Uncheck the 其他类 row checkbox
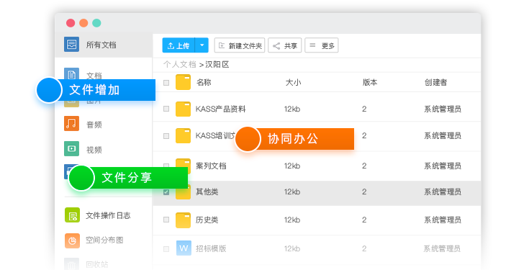This screenshot has width=529, height=270. (x=166, y=192)
